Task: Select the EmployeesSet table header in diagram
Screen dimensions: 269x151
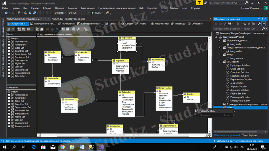Action: coord(164,88)
